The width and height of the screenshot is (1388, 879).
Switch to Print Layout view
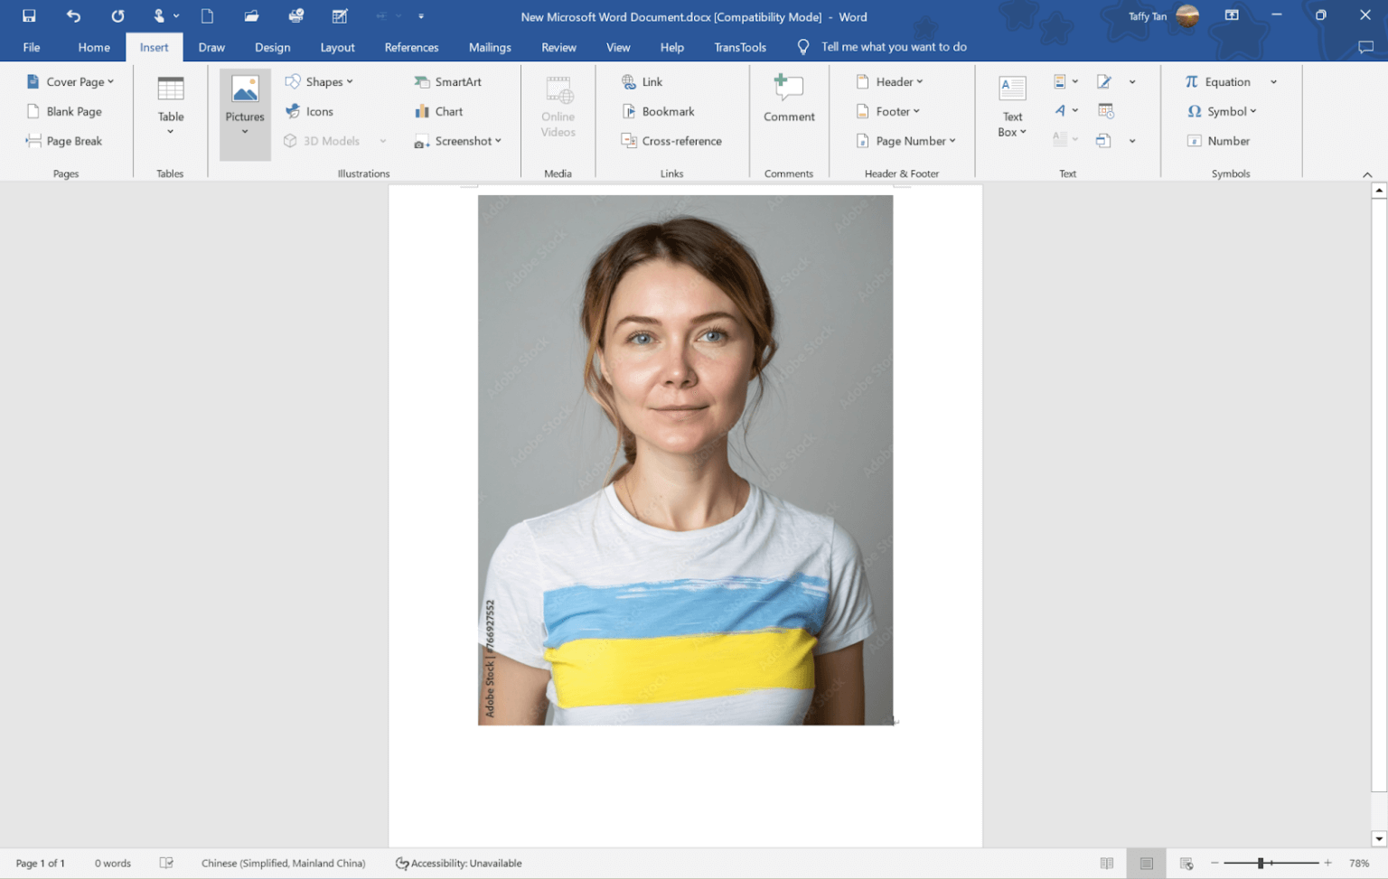pyautogui.click(x=1146, y=864)
